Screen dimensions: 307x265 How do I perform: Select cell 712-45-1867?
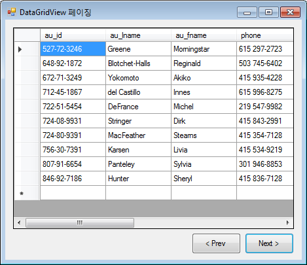[x=73, y=92]
